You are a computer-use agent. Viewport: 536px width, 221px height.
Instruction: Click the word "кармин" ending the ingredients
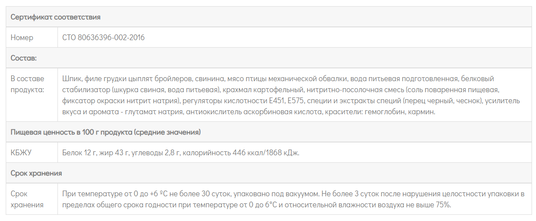click(x=422, y=112)
